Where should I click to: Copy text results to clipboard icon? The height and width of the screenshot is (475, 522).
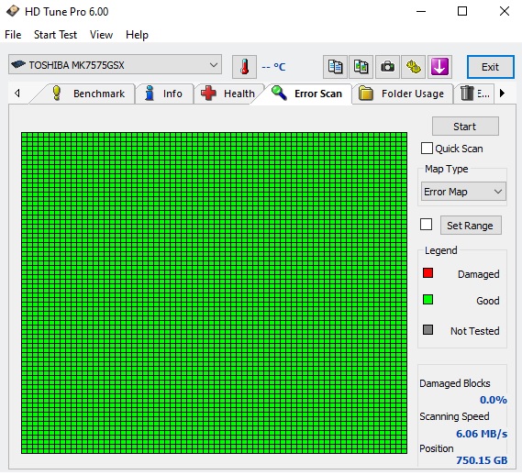coord(335,67)
